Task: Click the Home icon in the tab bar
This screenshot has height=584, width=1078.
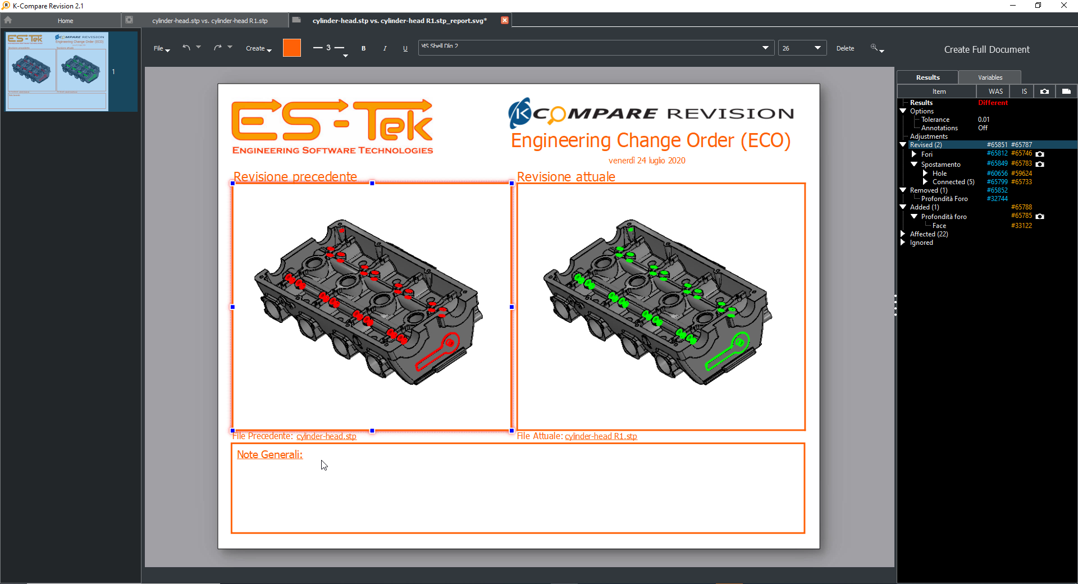Action: [8, 20]
